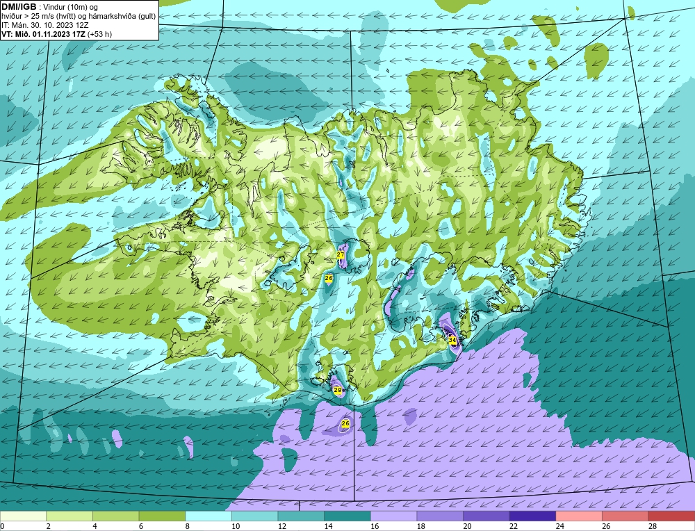Screen dimensions: 695x531
Task: Click the text "Vindur (10m) og"
Action: point(72,7)
